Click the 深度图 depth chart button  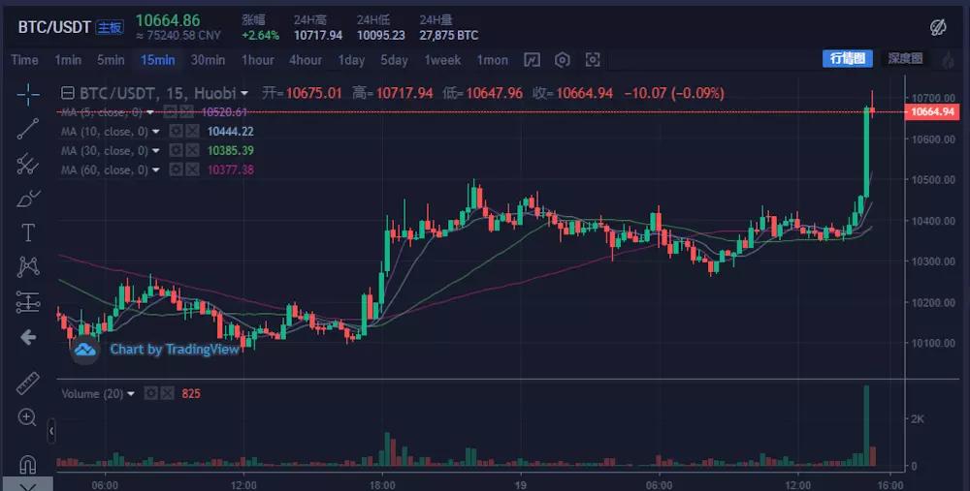click(904, 59)
